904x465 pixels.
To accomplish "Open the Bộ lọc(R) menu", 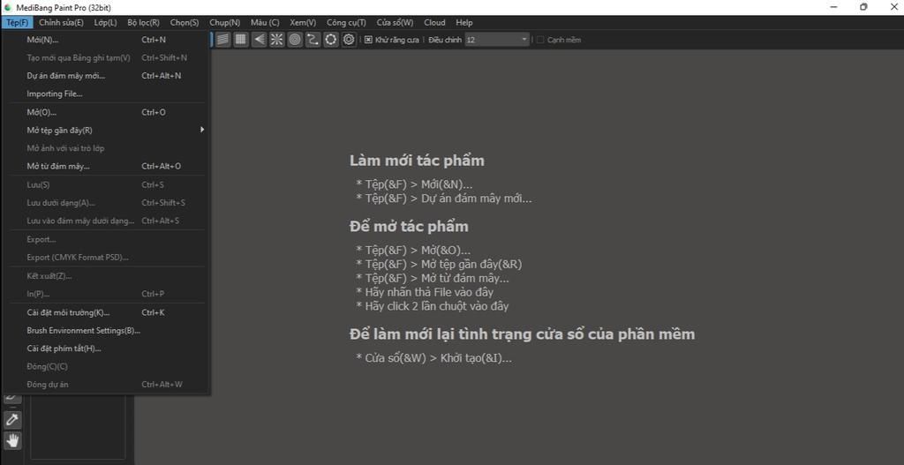I will [144, 22].
